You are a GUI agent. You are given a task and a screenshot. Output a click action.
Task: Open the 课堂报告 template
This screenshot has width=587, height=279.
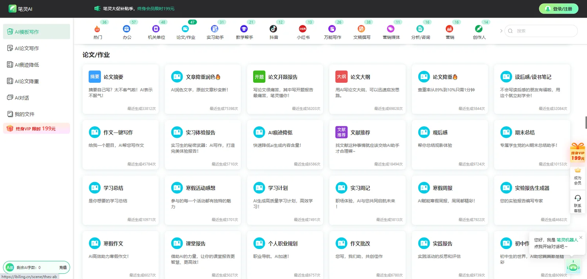203,255
